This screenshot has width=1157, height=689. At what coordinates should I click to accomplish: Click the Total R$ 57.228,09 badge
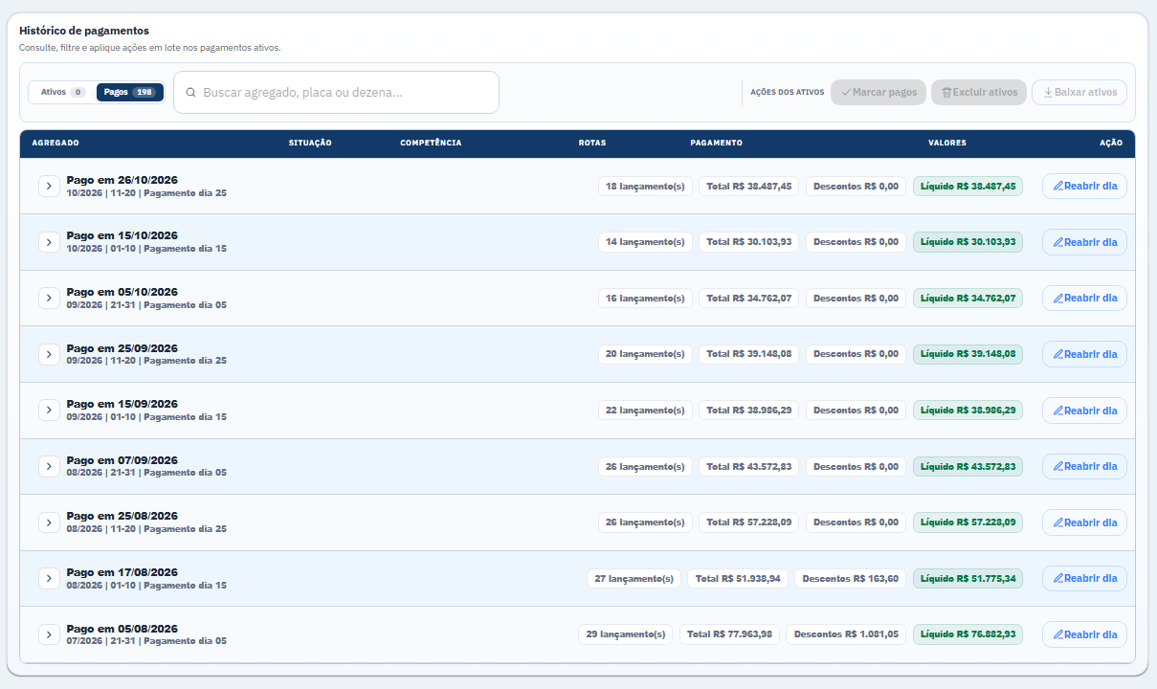coord(749,522)
